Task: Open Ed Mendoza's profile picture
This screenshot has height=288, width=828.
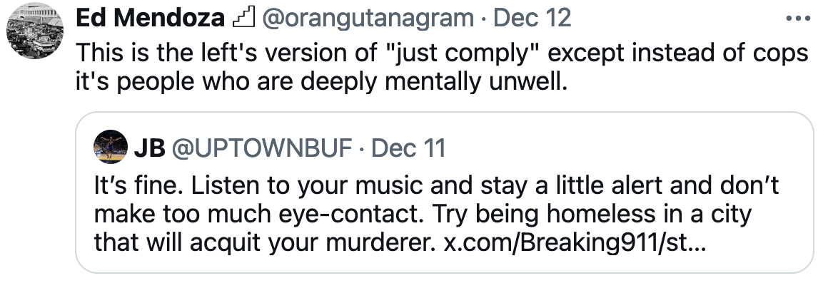Action: point(34,31)
